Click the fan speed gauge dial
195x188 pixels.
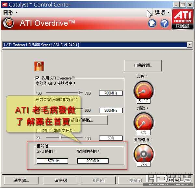144,153
